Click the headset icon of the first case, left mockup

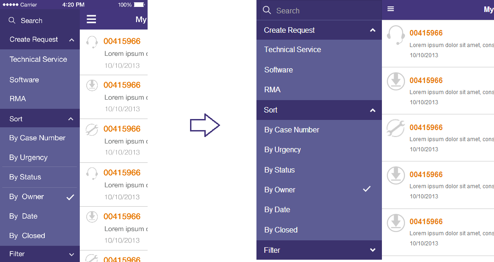[x=92, y=42]
